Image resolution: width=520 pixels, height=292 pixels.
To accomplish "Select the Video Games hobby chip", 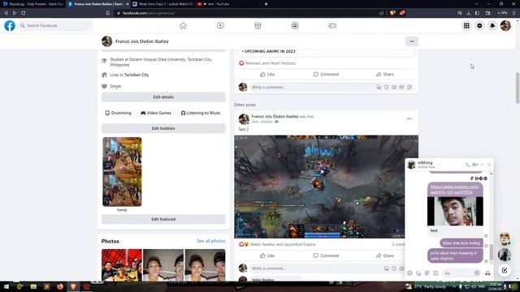I will click(x=156, y=113).
